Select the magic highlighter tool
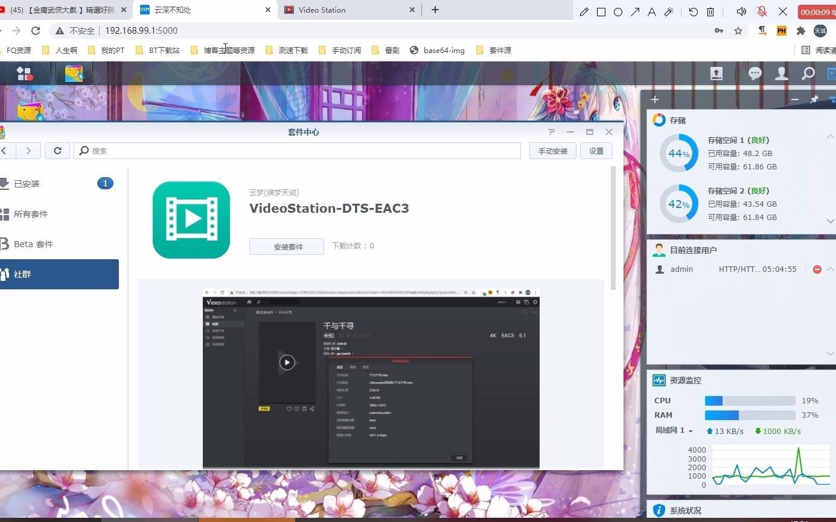This screenshot has height=522, width=836. pyautogui.click(x=669, y=12)
